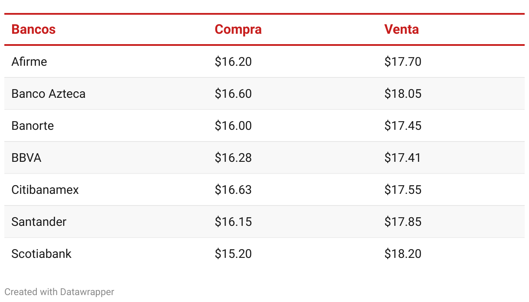The image size is (529, 302).
Task: Select Scotiabank compra value $15.20
Action: [233, 254]
